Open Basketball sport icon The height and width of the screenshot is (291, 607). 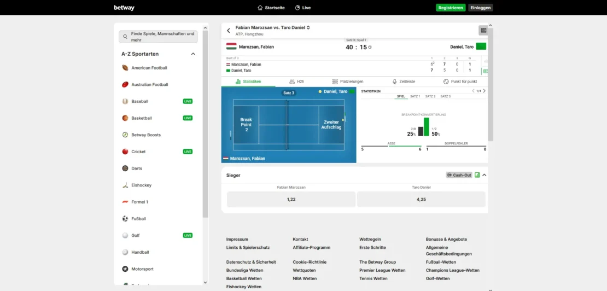pyautogui.click(x=125, y=118)
